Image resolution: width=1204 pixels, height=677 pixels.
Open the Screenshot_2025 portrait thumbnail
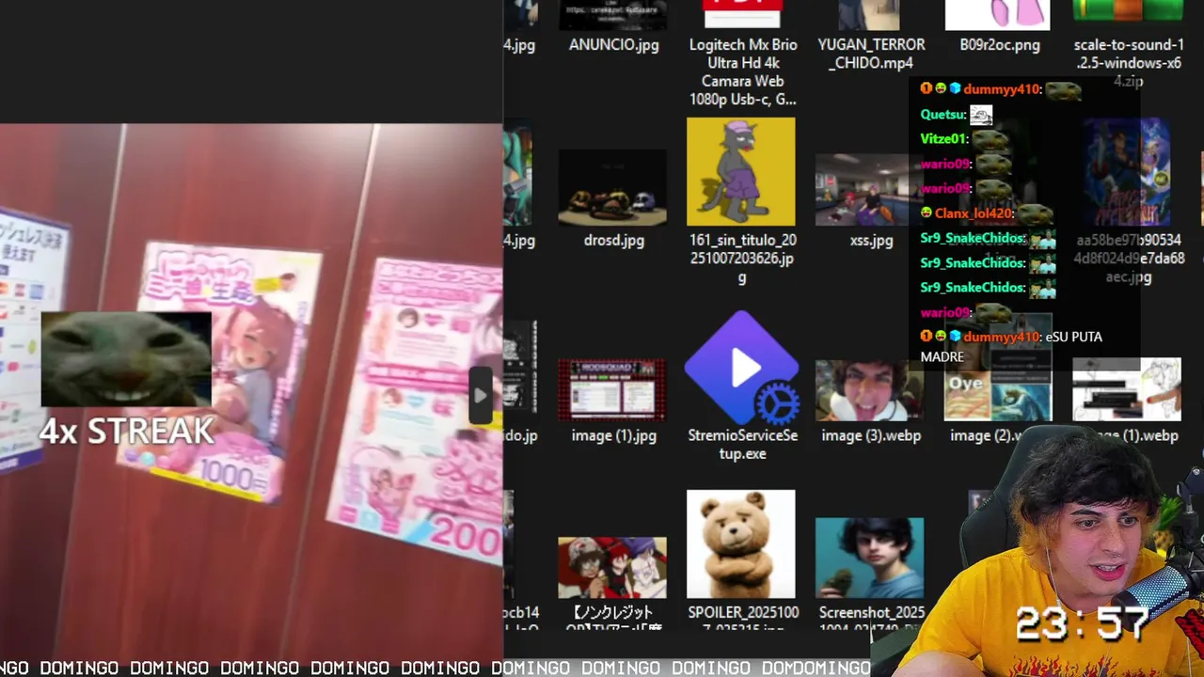click(870, 558)
